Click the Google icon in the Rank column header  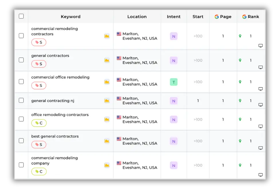(x=244, y=17)
